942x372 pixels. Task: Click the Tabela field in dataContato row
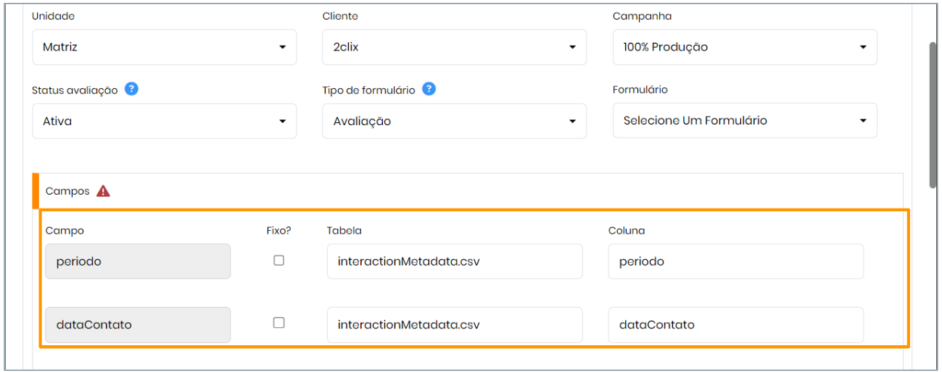(454, 324)
